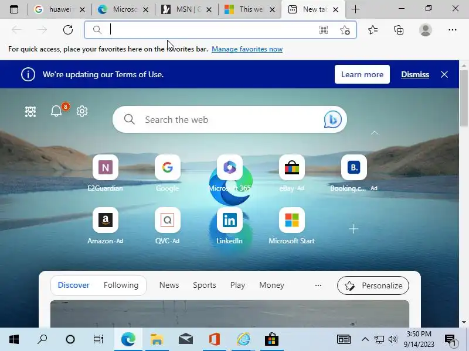469x351 pixels.
Task: Open the LinkedIn quick link
Action: [230, 226]
